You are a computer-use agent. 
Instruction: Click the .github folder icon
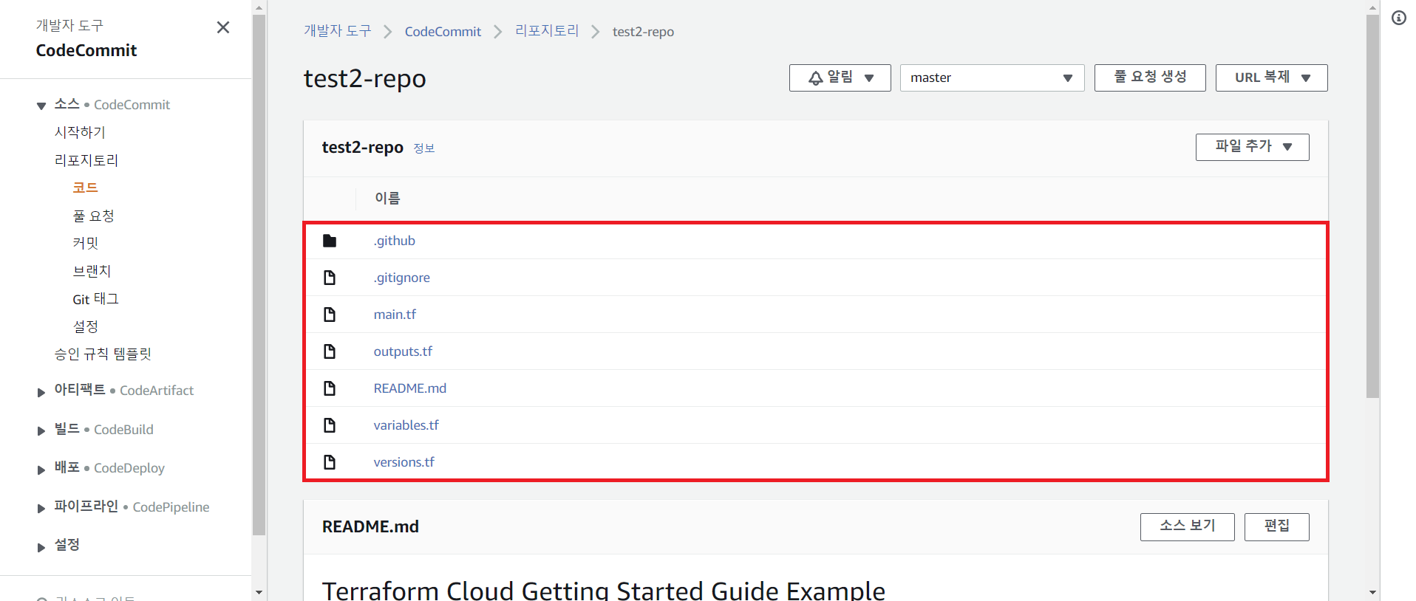[x=330, y=241]
